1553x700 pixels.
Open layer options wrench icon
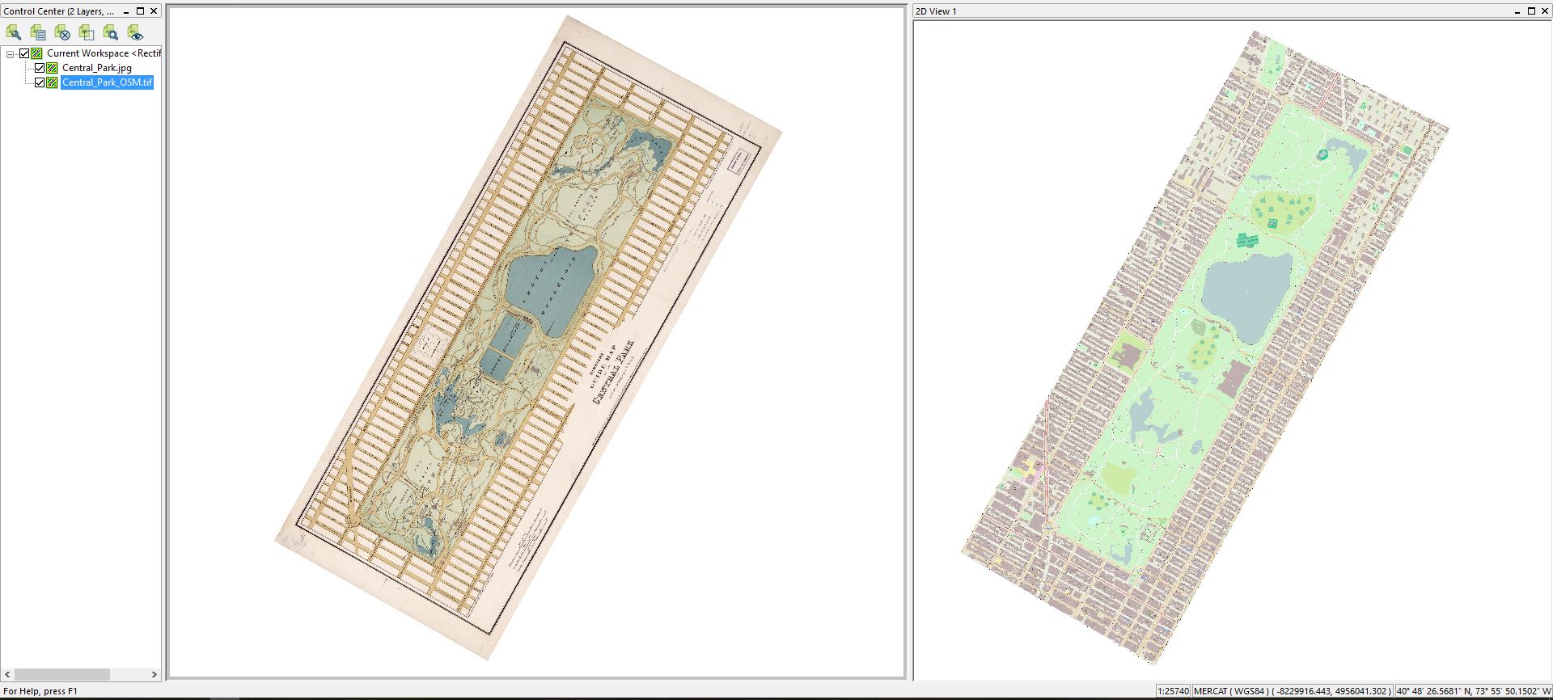14,32
